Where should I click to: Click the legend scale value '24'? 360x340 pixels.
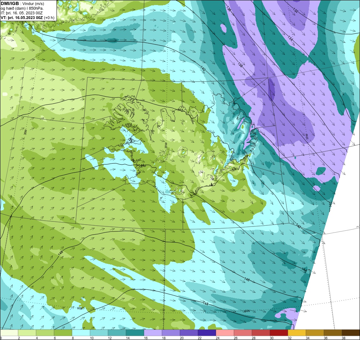(218, 338)
